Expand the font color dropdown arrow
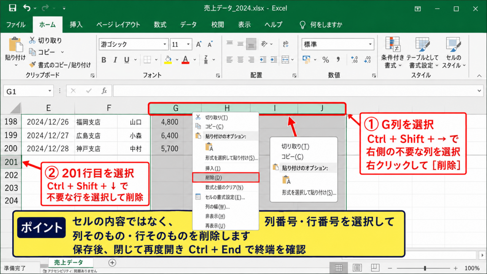487x274 pixels. pyautogui.click(x=194, y=60)
